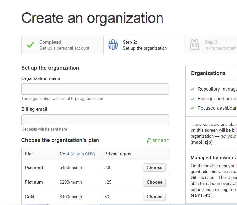Click checkmark beside Repository management item

pos(192,89)
